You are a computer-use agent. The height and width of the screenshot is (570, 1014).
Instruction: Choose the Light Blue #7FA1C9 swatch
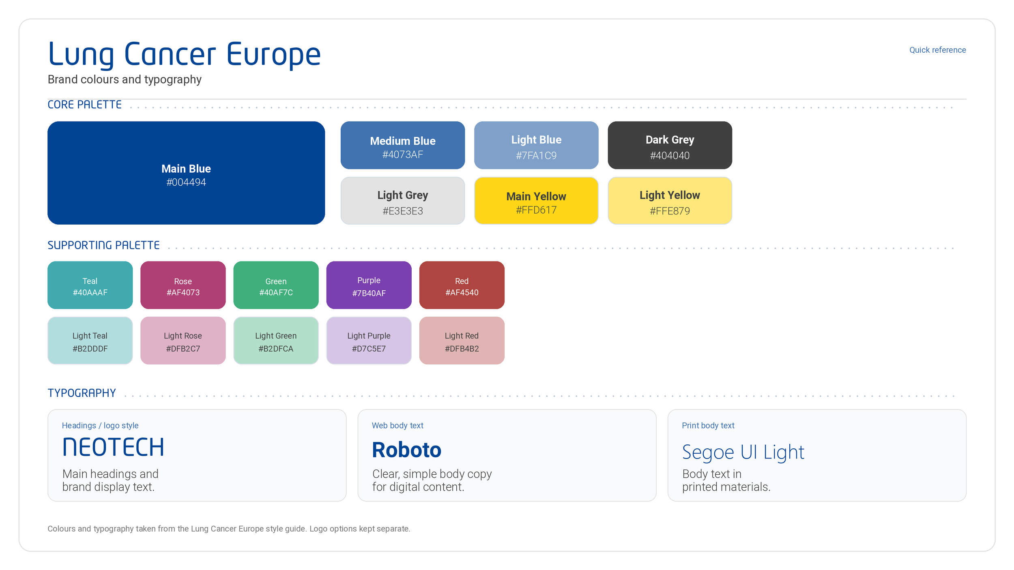[536, 145]
